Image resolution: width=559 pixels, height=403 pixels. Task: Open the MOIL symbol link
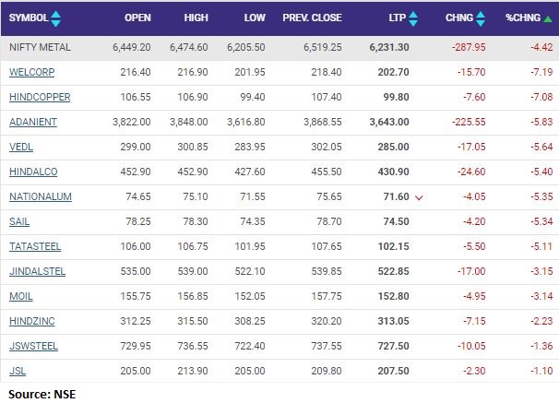click(x=20, y=296)
